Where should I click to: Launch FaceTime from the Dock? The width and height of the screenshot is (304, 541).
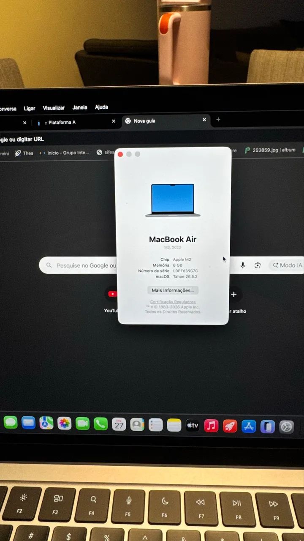pyautogui.click(x=83, y=424)
